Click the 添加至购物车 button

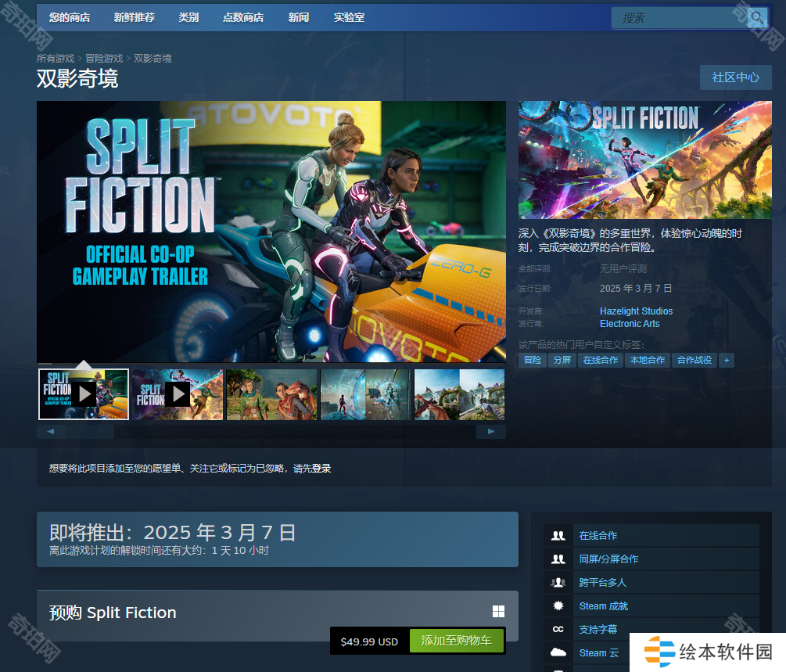457,641
